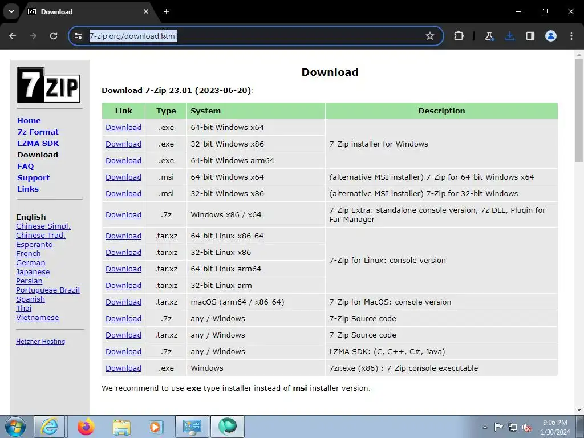Switch language to German
The width and height of the screenshot is (584, 438).
[31, 262]
